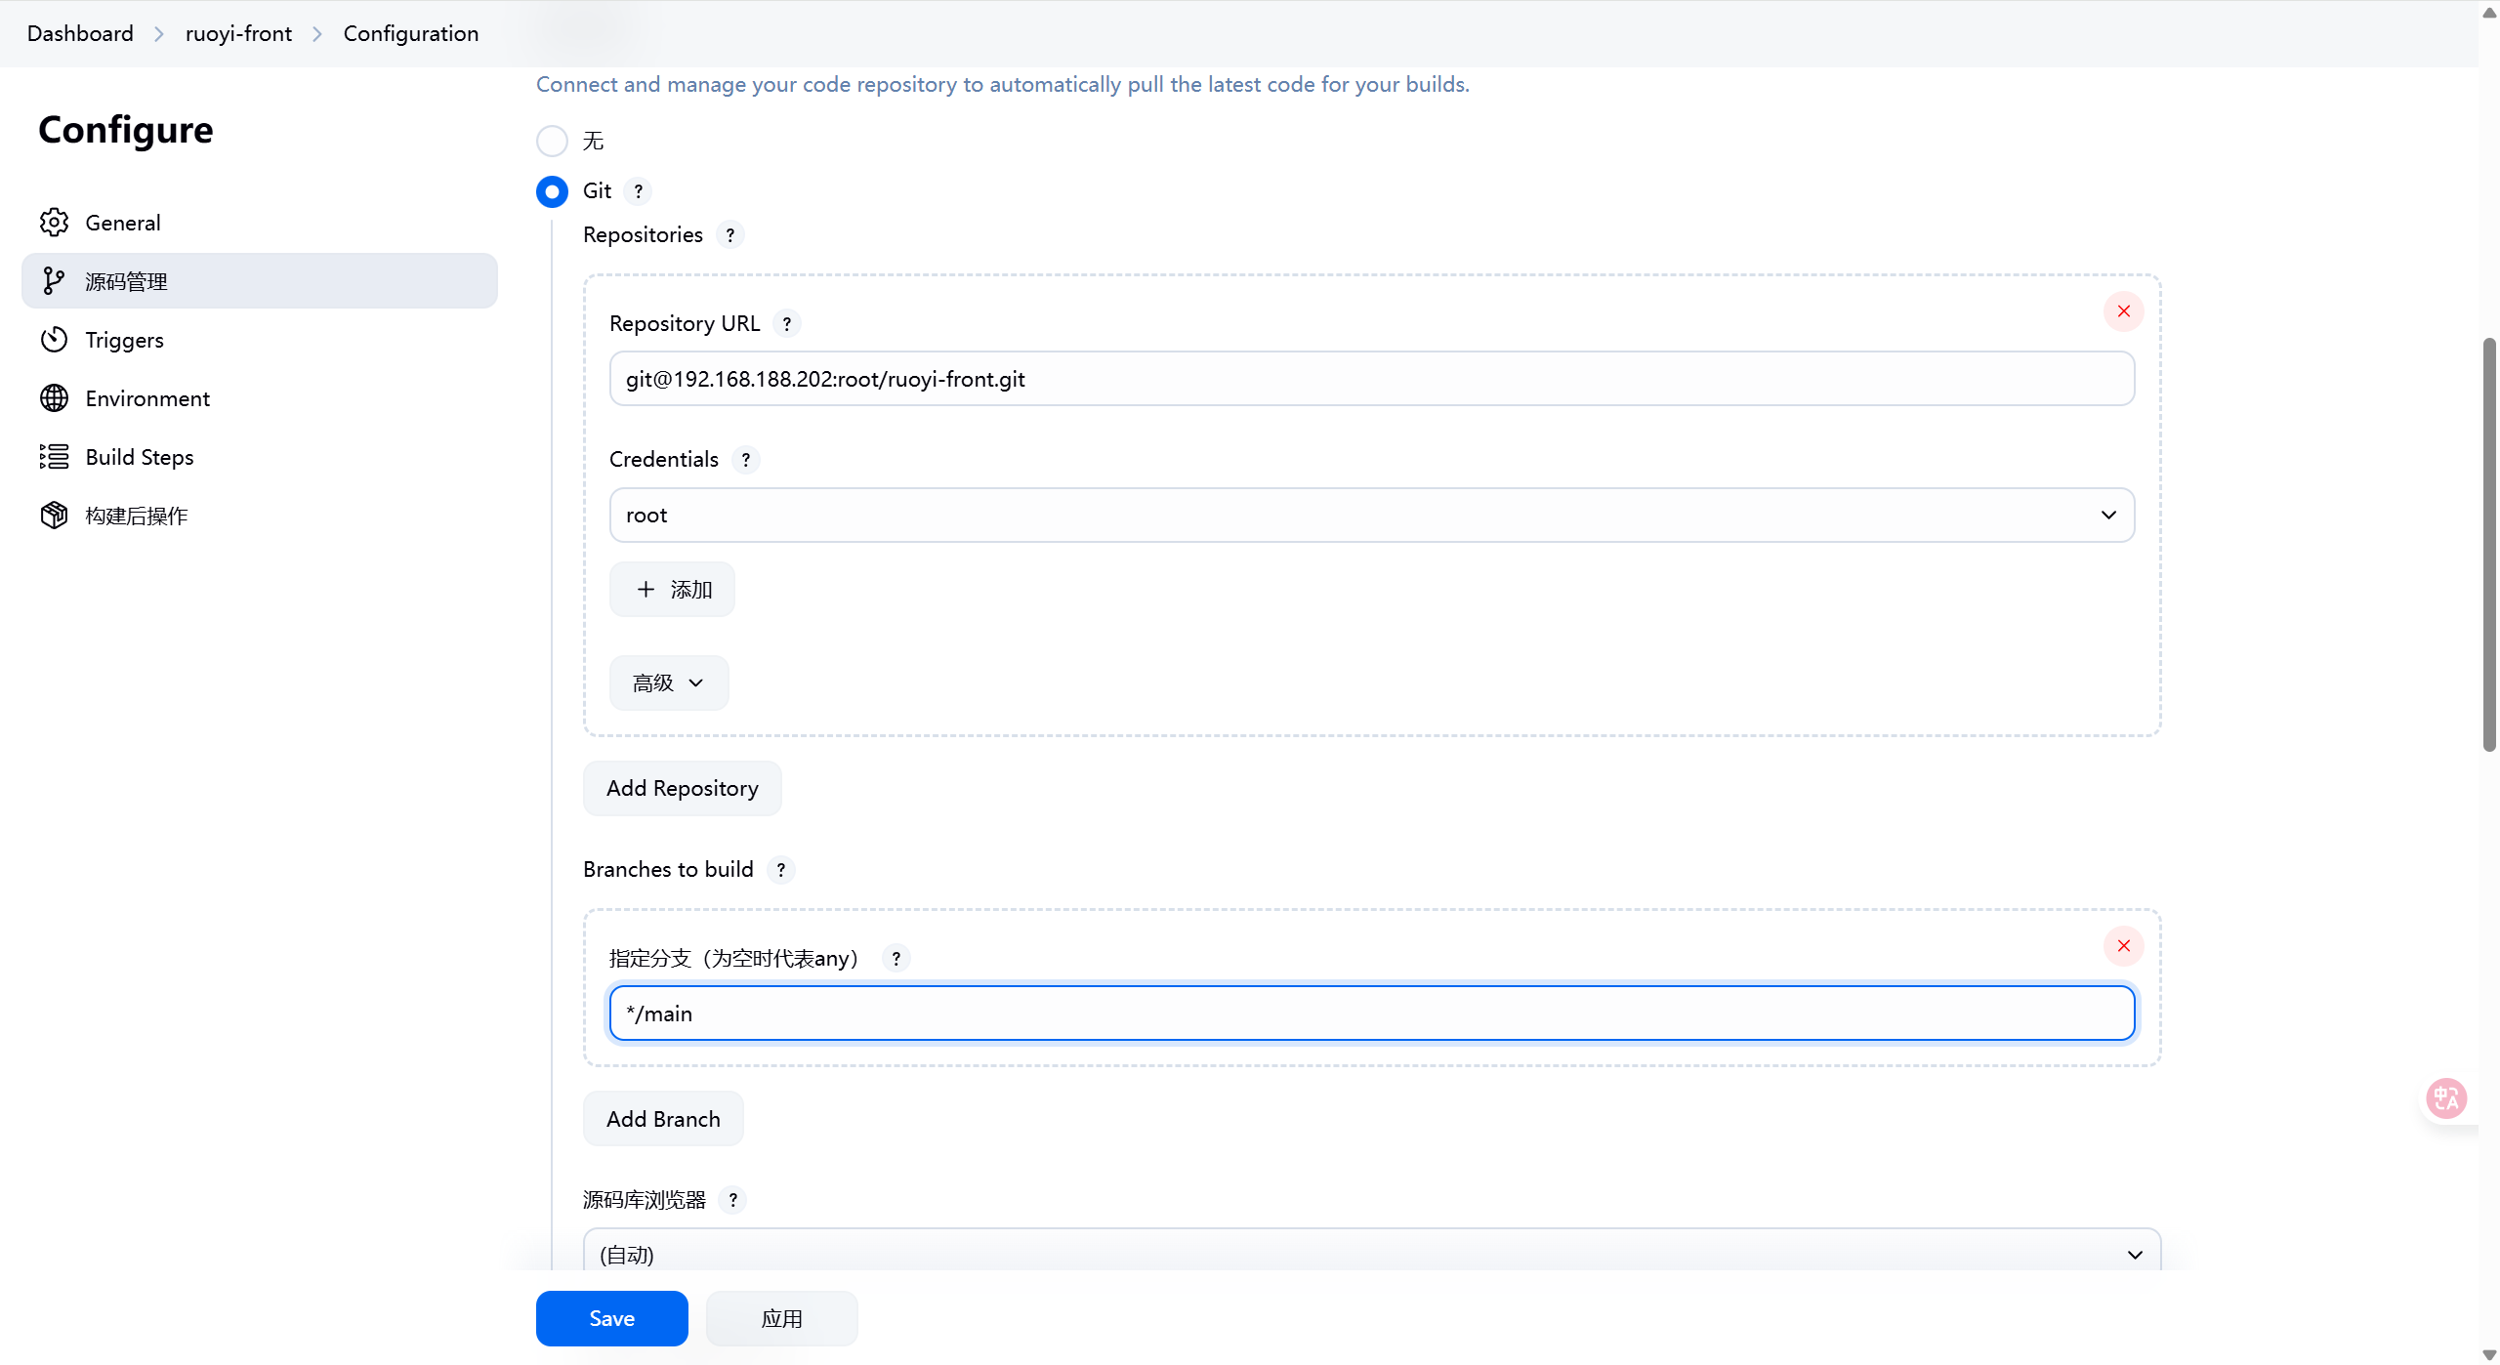
Task: Click the red X removing the branch specifier
Action: click(2123, 946)
